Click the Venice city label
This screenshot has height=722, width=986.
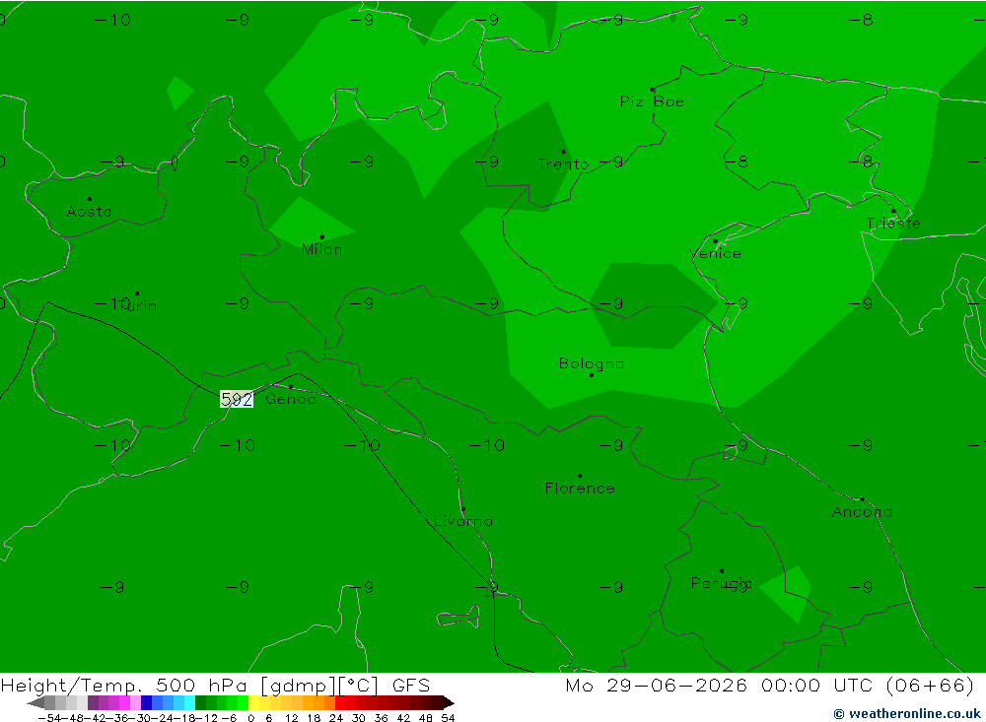click(715, 253)
